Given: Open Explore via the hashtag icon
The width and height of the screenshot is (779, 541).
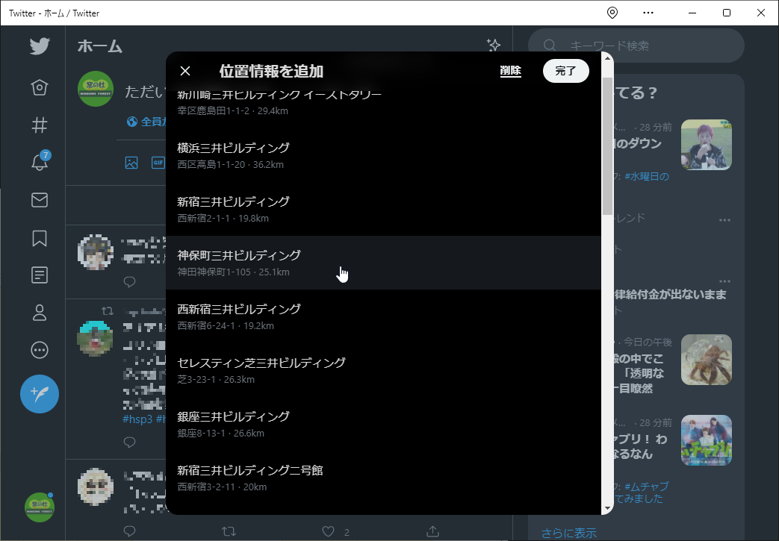Looking at the screenshot, I should pyautogui.click(x=39, y=125).
